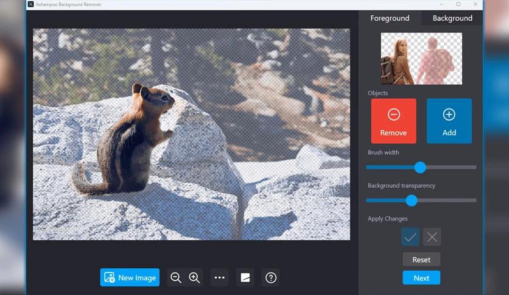Click the zoom in magnifier icon
The image size is (509, 295).
pos(194,277)
